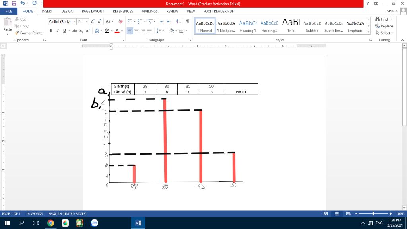Cut the selected content
This screenshot has height=229, width=407.
click(x=21, y=19)
